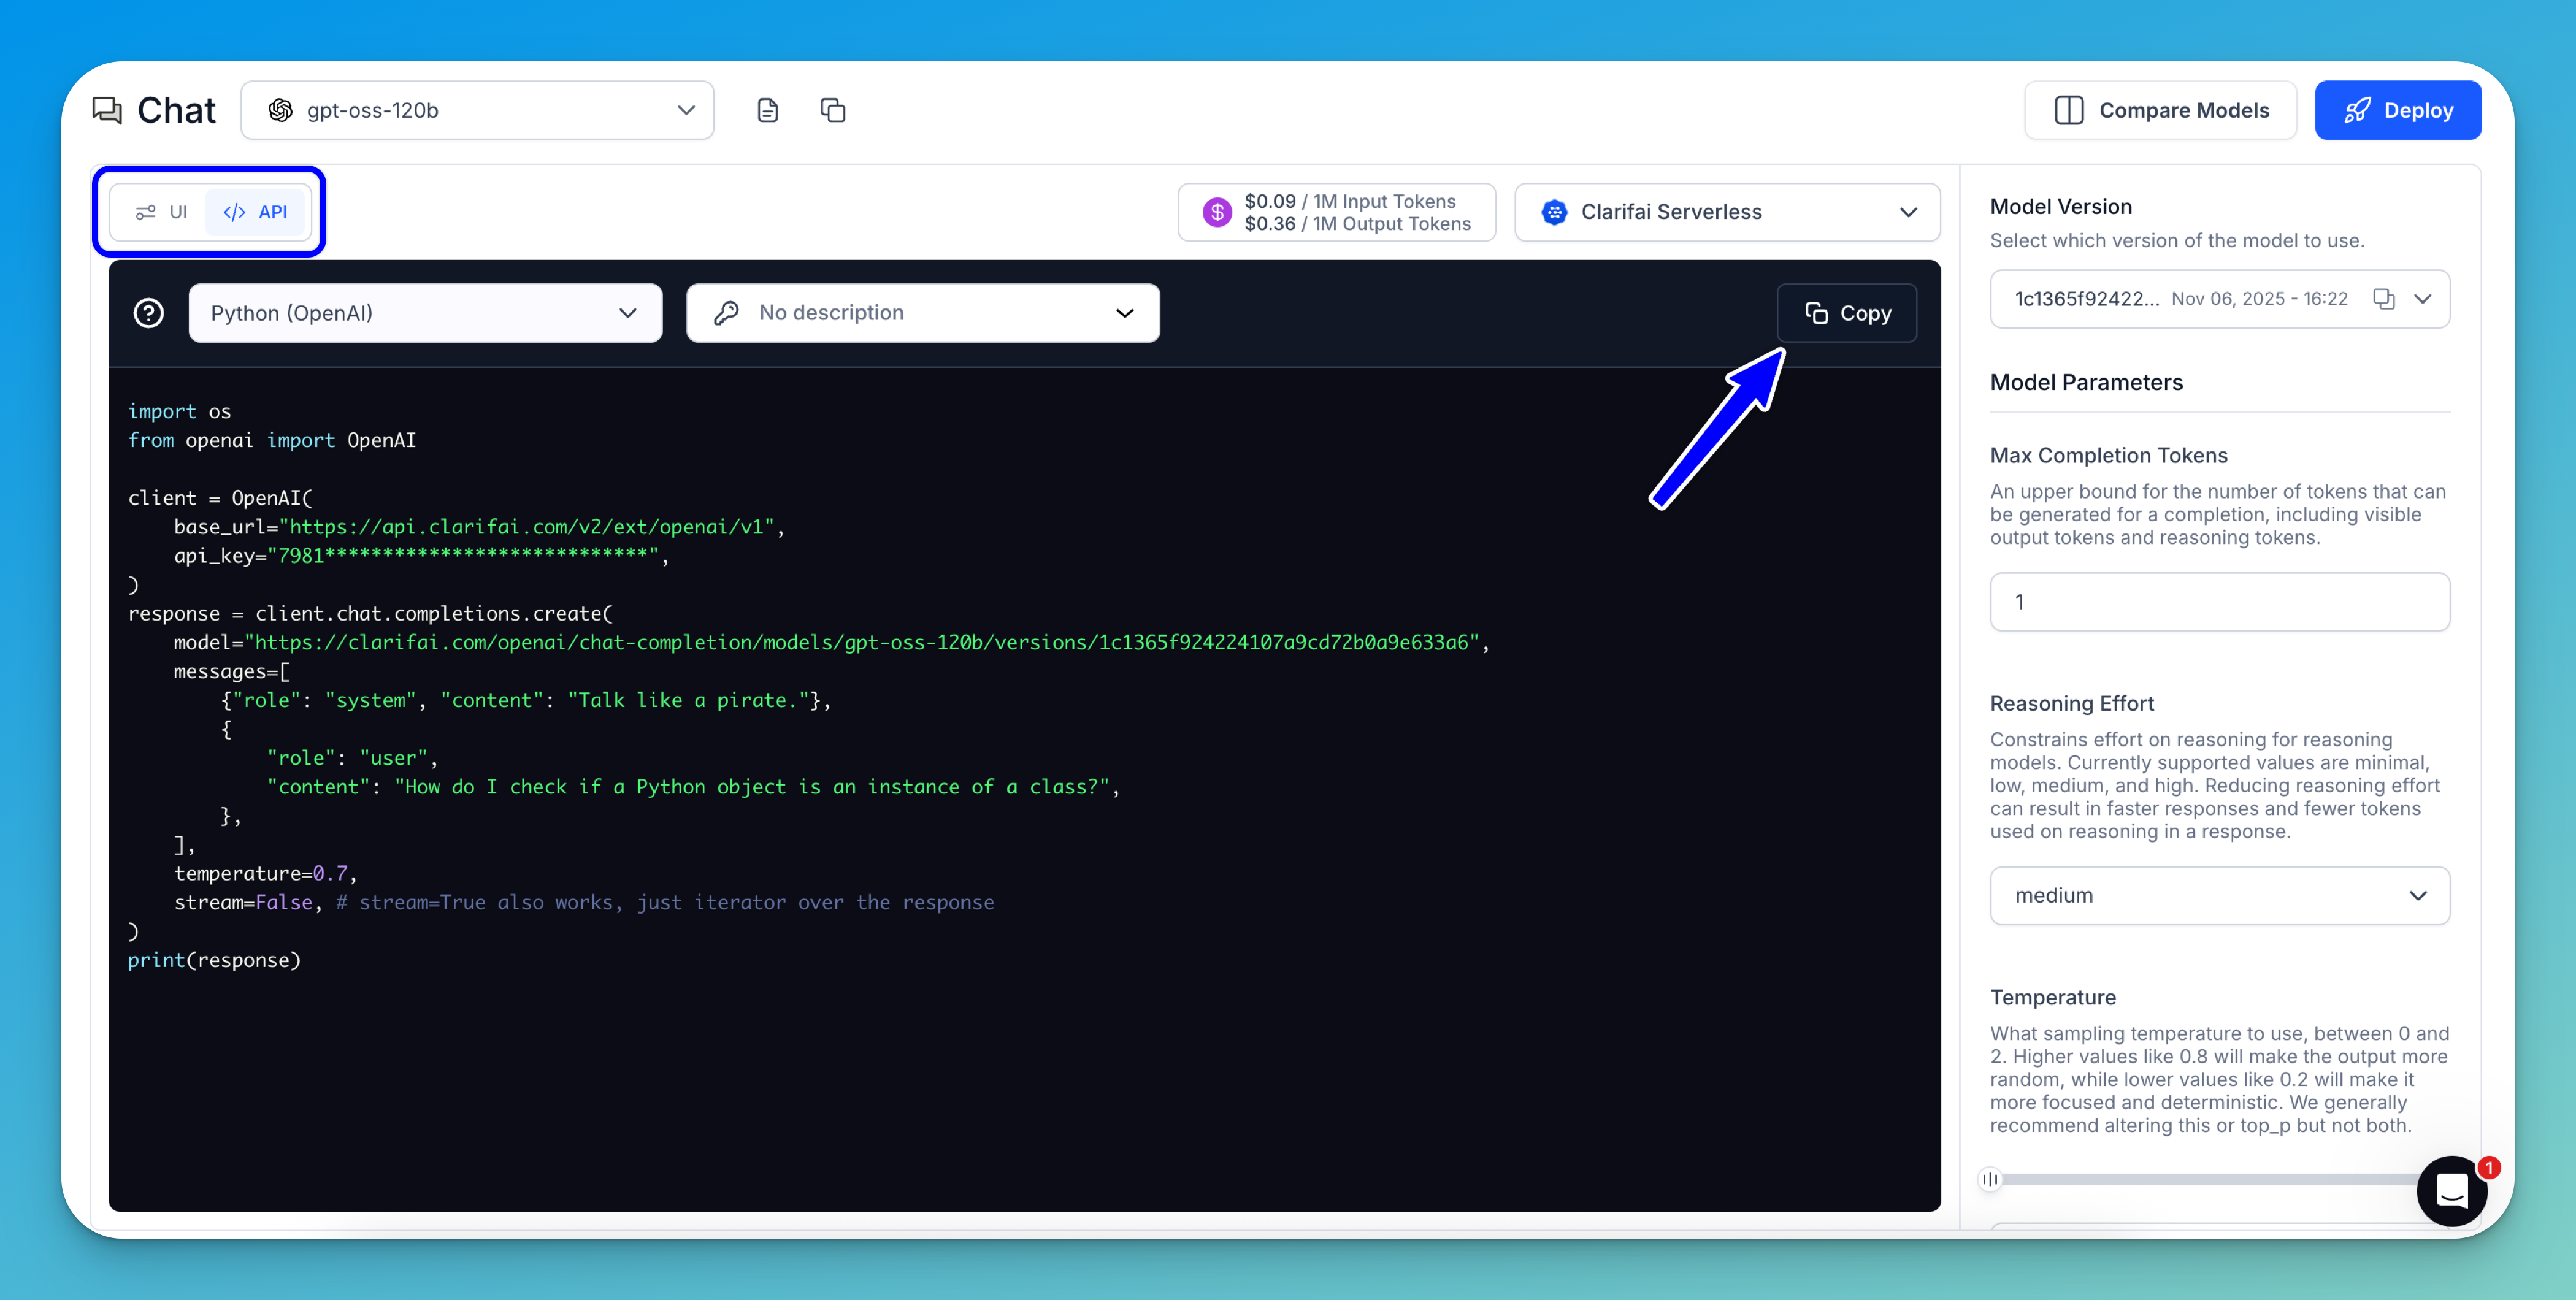
Task: Click the Deploy button
Action: pos(2397,110)
